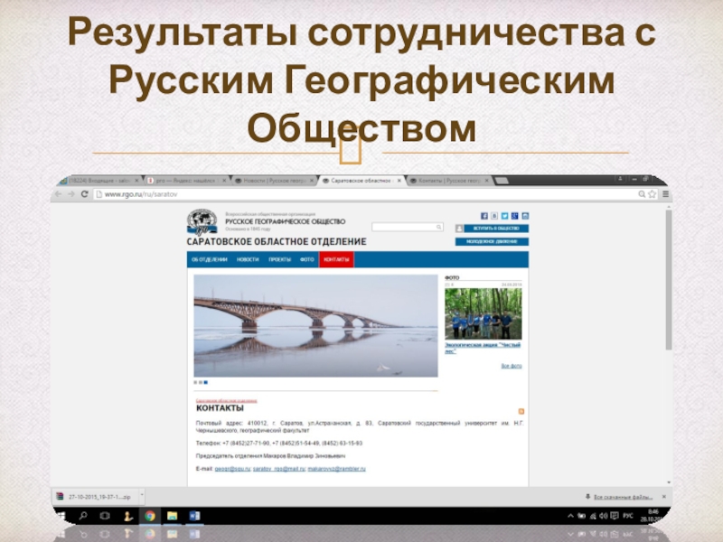Open the "Все фото" link
Image resolution: width=723 pixels, height=542 pixels.
(511, 366)
